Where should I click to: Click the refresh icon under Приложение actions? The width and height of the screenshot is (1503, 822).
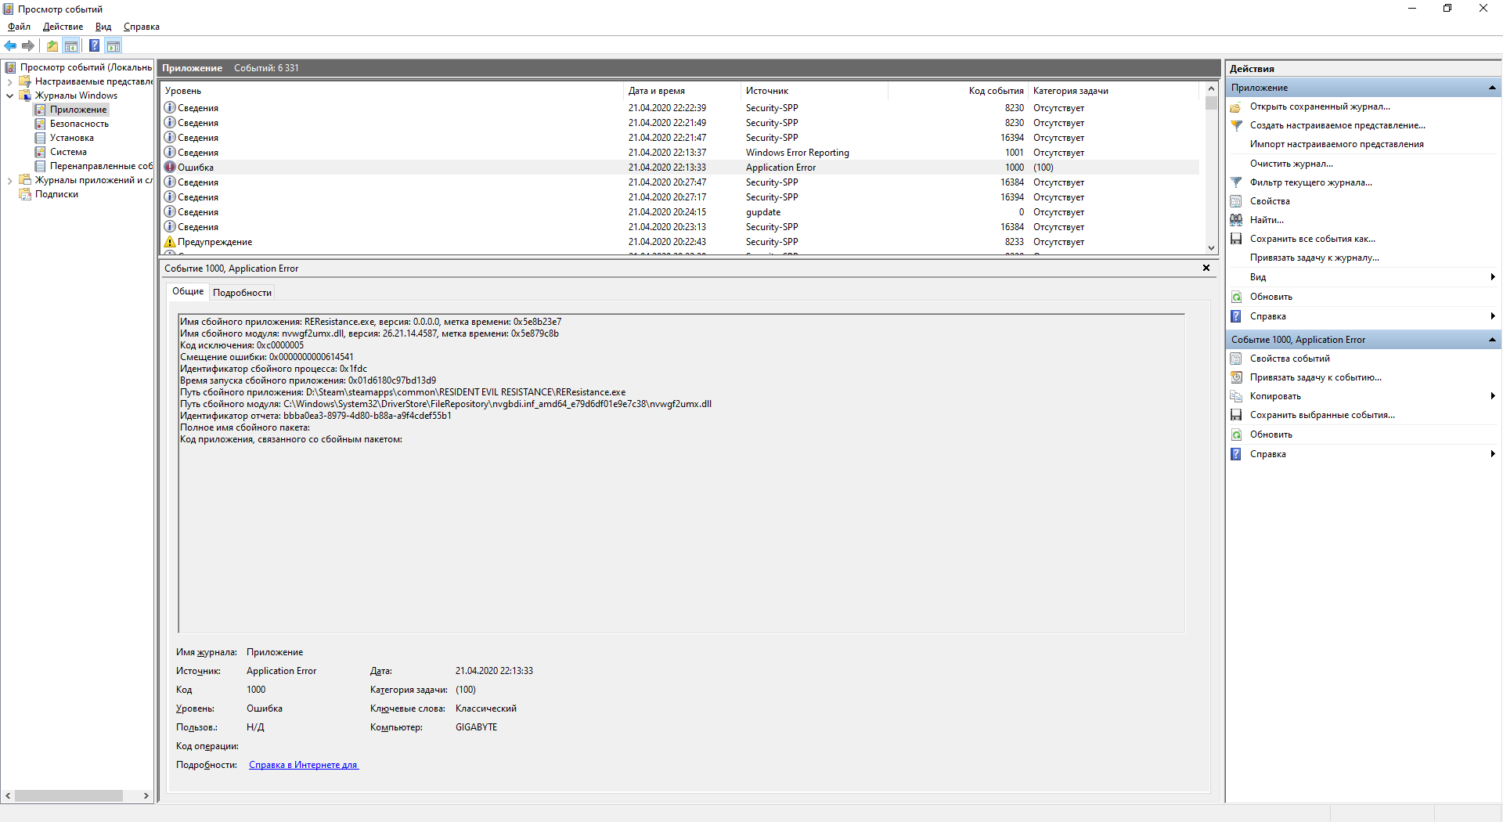click(x=1236, y=297)
